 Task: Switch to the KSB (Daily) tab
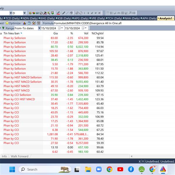(64, 18)
